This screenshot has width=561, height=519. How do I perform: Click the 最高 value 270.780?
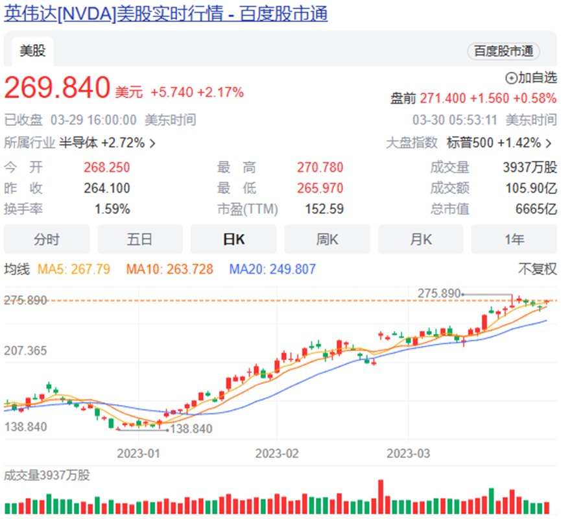pyautogui.click(x=320, y=167)
